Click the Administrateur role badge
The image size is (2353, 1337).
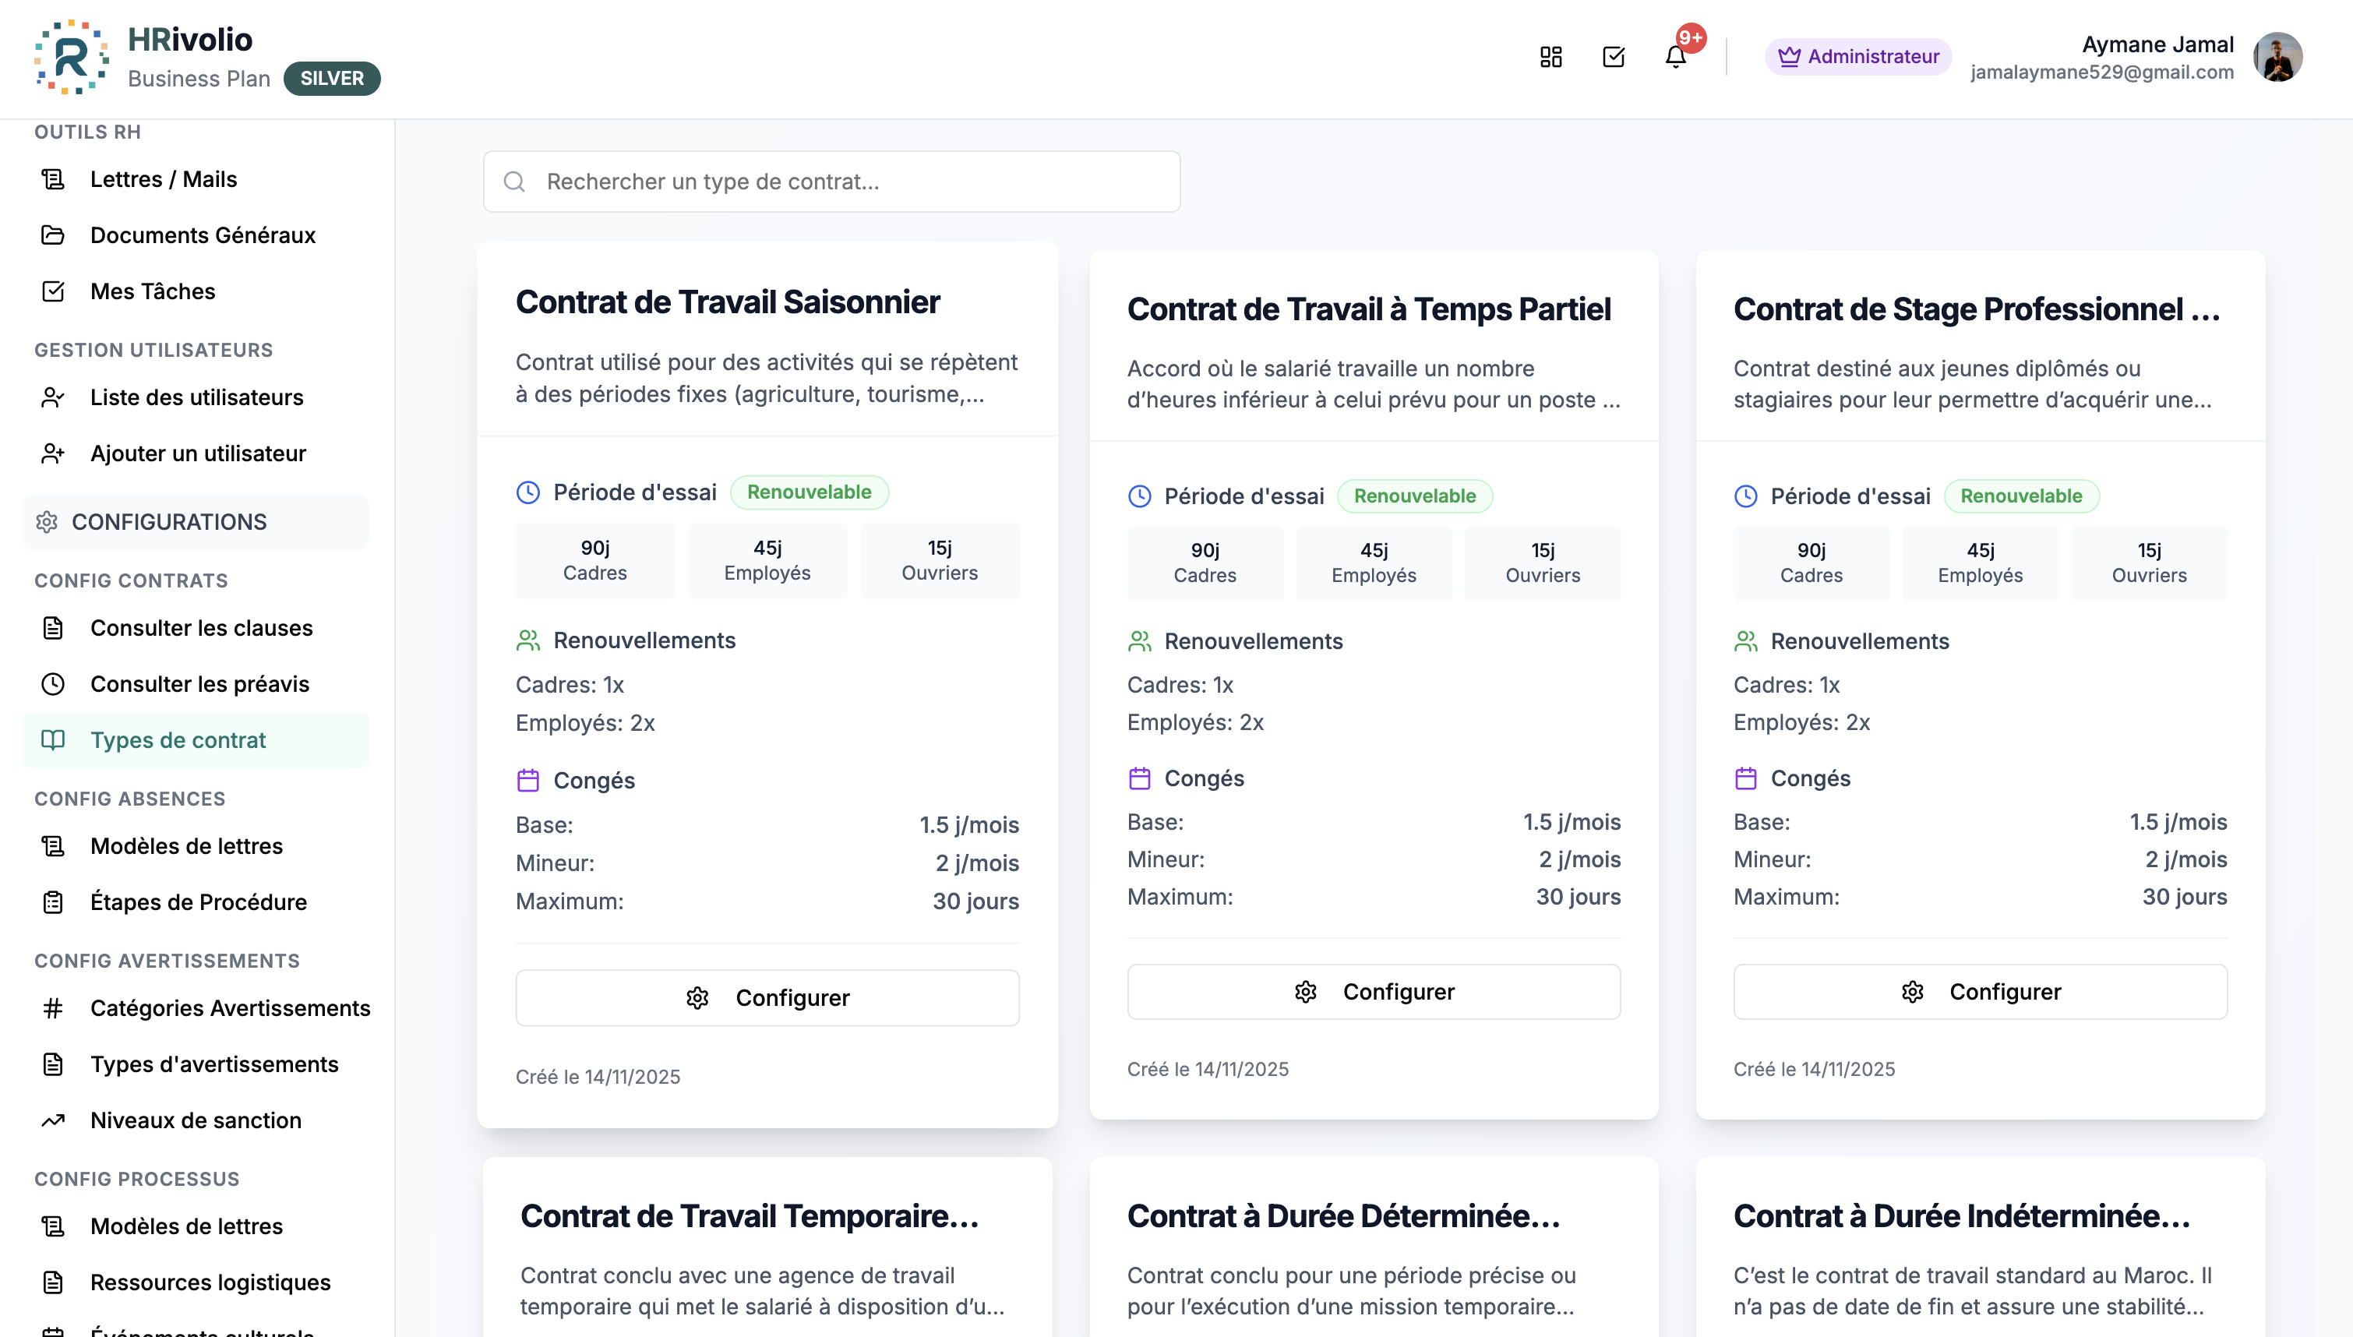click(x=1857, y=57)
